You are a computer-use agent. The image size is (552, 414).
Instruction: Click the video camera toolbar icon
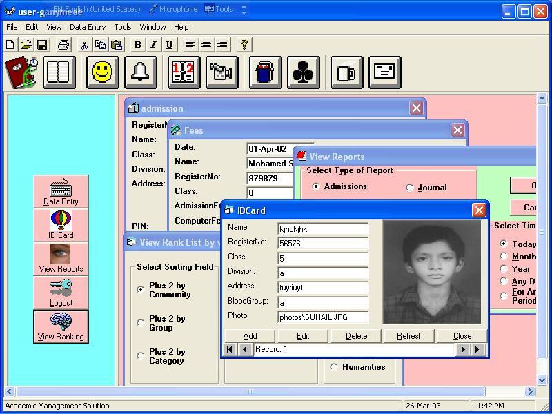tap(222, 72)
